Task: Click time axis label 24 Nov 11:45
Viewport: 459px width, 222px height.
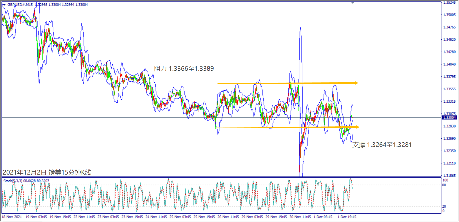Action: pyautogui.click(x=156, y=217)
